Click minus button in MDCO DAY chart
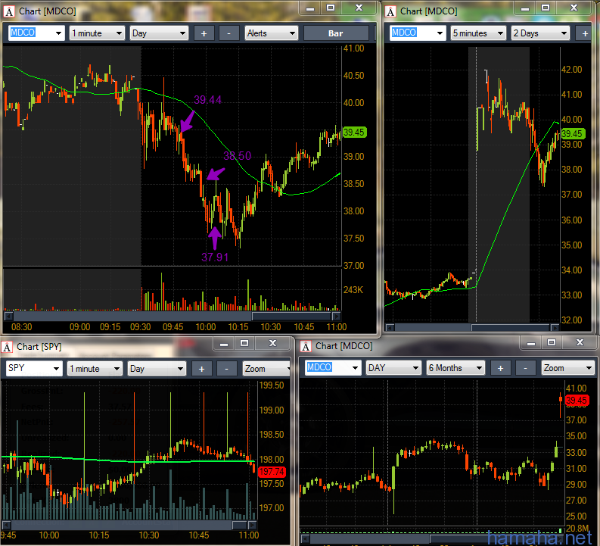 tap(525, 368)
